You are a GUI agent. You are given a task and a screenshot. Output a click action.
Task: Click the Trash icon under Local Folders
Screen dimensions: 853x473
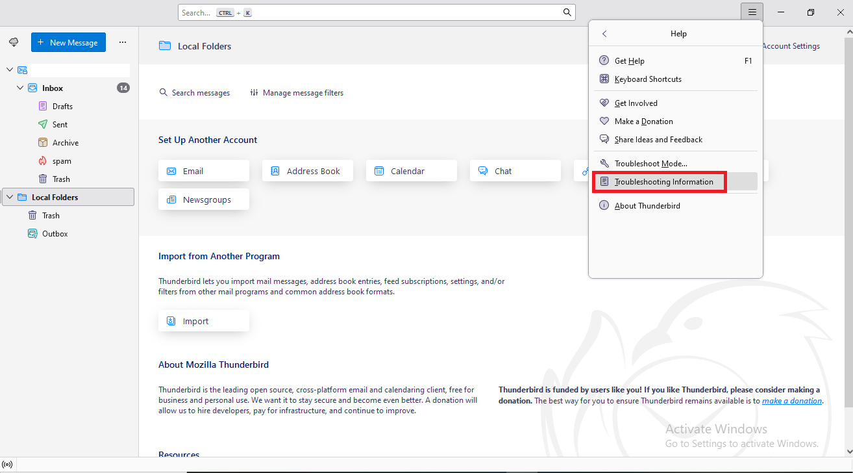32,216
